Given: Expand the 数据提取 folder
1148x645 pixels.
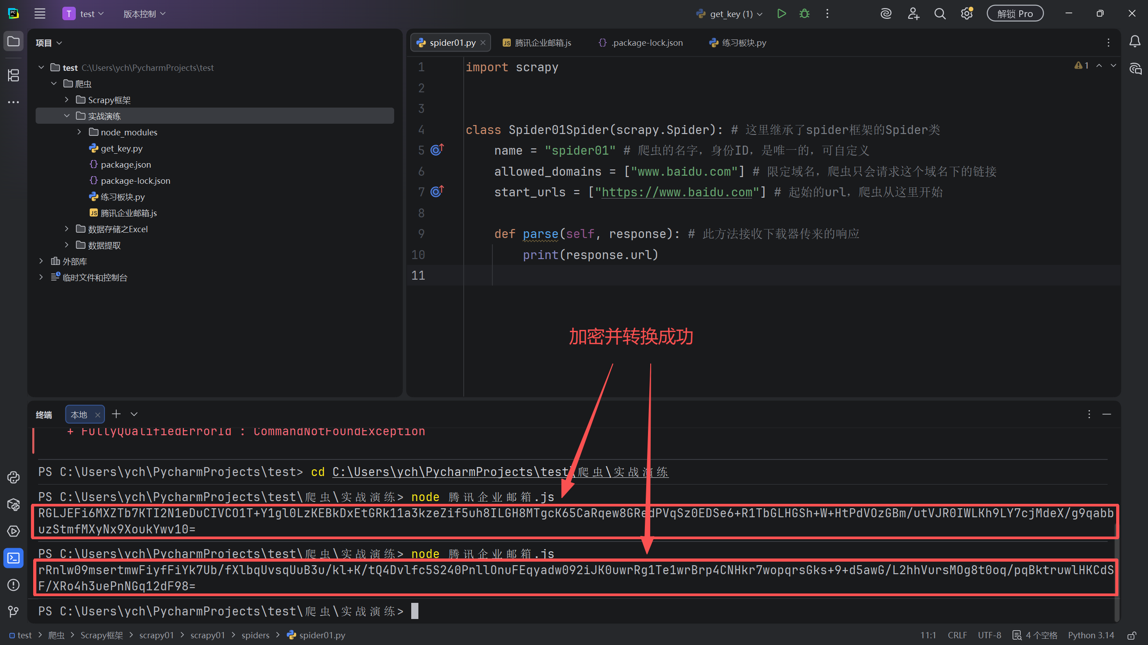Looking at the screenshot, I should [66, 245].
